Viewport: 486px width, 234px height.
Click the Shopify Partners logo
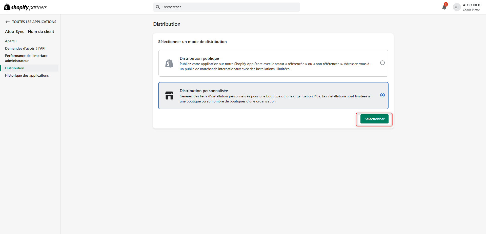[x=25, y=7]
